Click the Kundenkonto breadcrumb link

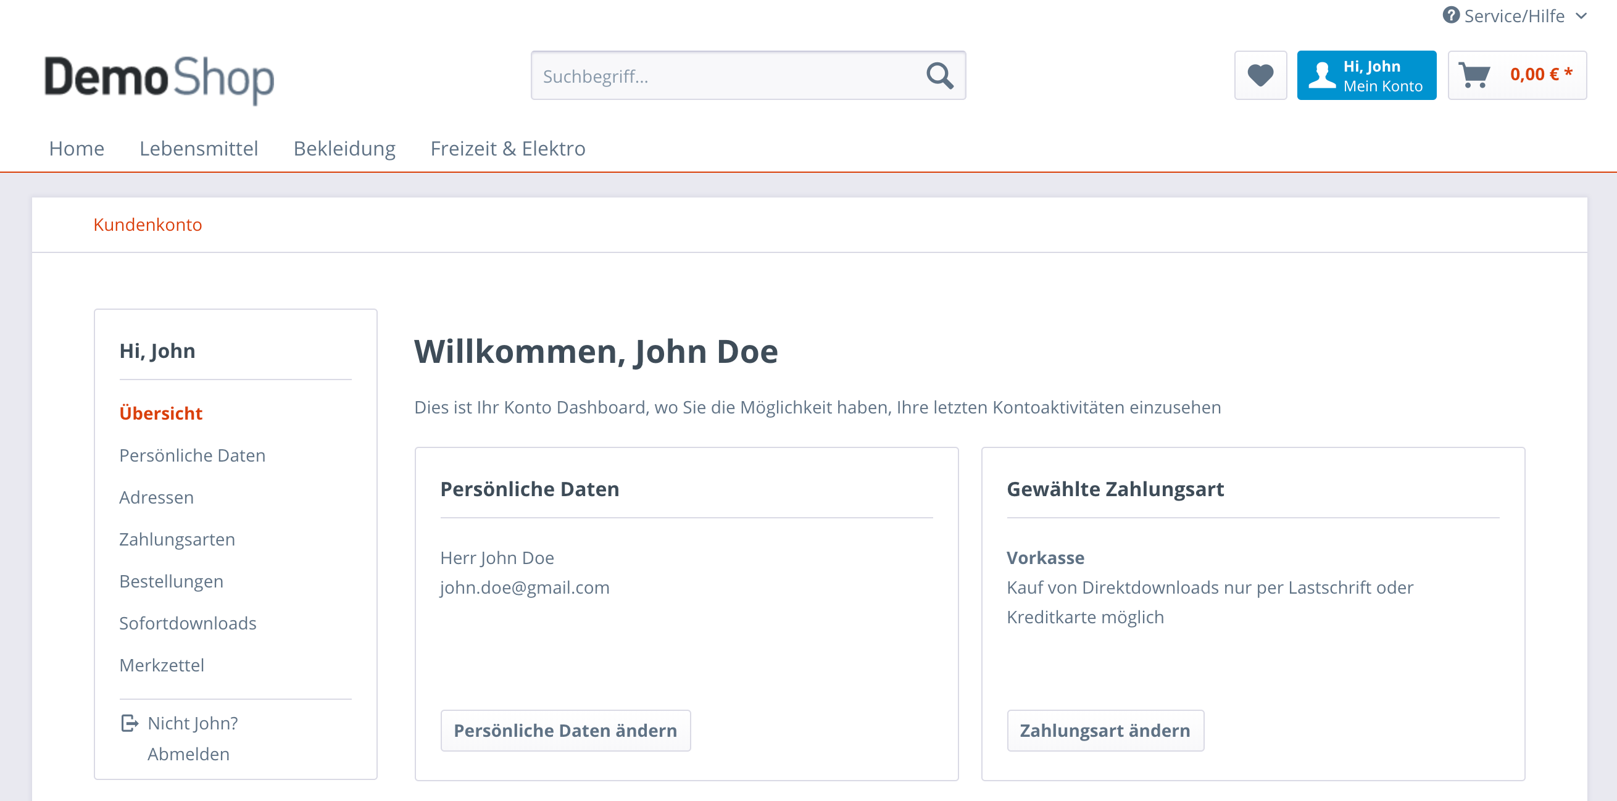tap(148, 225)
